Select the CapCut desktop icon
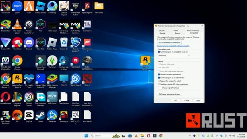The height and width of the screenshot is (139, 247). click(x=29, y=116)
